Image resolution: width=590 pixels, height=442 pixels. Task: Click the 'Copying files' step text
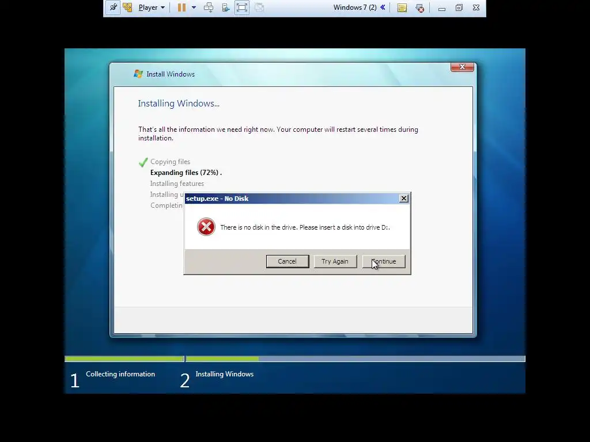170,162
